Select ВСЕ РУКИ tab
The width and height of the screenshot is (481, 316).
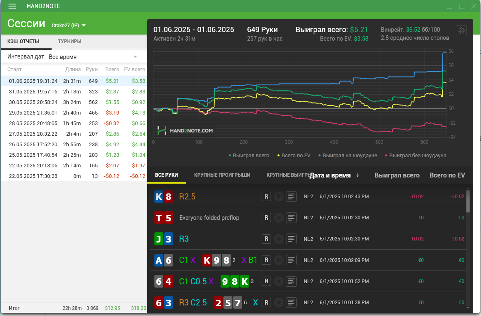click(166, 175)
